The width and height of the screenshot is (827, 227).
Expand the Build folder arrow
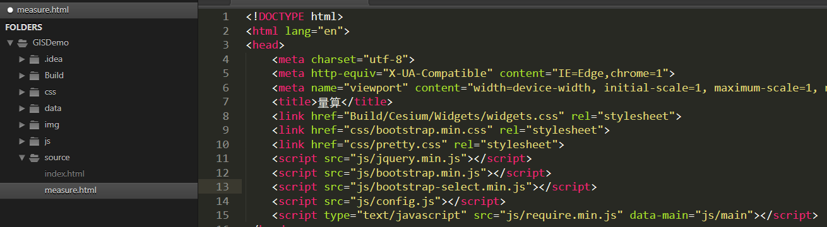pyautogui.click(x=21, y=76)
